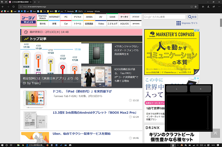Click the page vertical scrollbar thumb
This screenshot has width=222, height=147.
click(x=221, y=23)
